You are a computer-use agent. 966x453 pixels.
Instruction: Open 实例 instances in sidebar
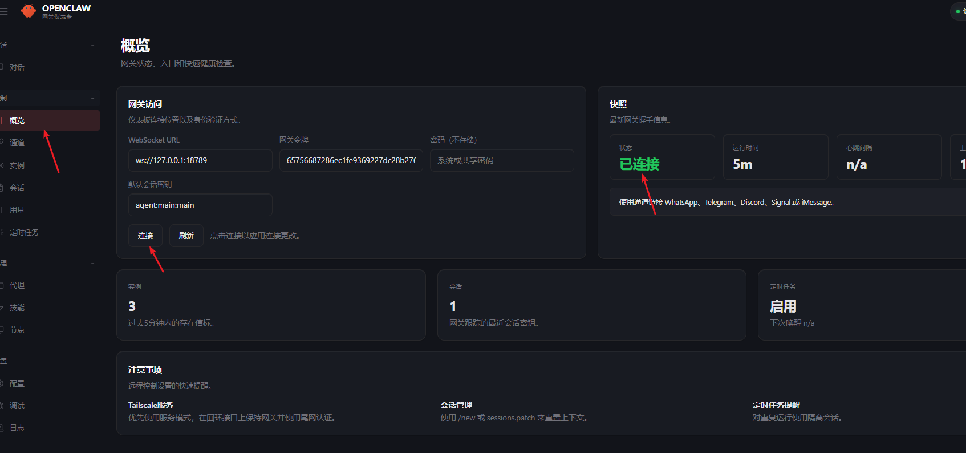pos(17,165)
